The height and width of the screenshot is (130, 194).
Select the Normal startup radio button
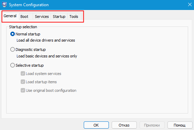pyautogui.click(x=12, y=34)
